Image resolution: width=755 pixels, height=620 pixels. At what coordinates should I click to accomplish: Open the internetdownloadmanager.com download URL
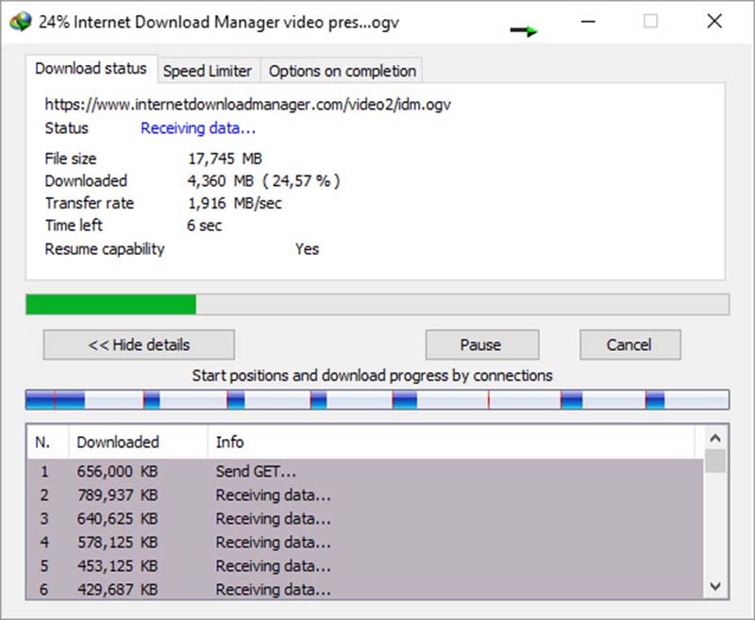[247, 104]
